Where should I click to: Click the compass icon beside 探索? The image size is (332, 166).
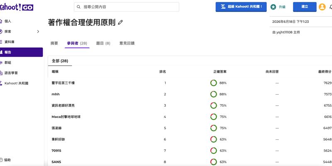(1, 32)
